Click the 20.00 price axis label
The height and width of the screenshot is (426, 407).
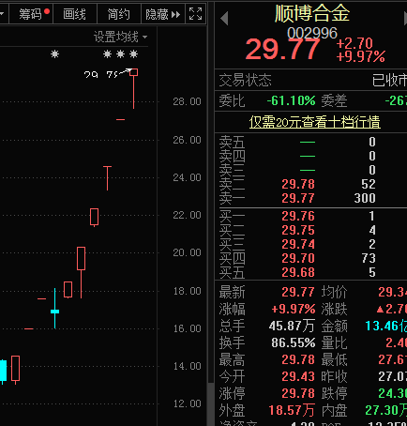pos(187,252)
